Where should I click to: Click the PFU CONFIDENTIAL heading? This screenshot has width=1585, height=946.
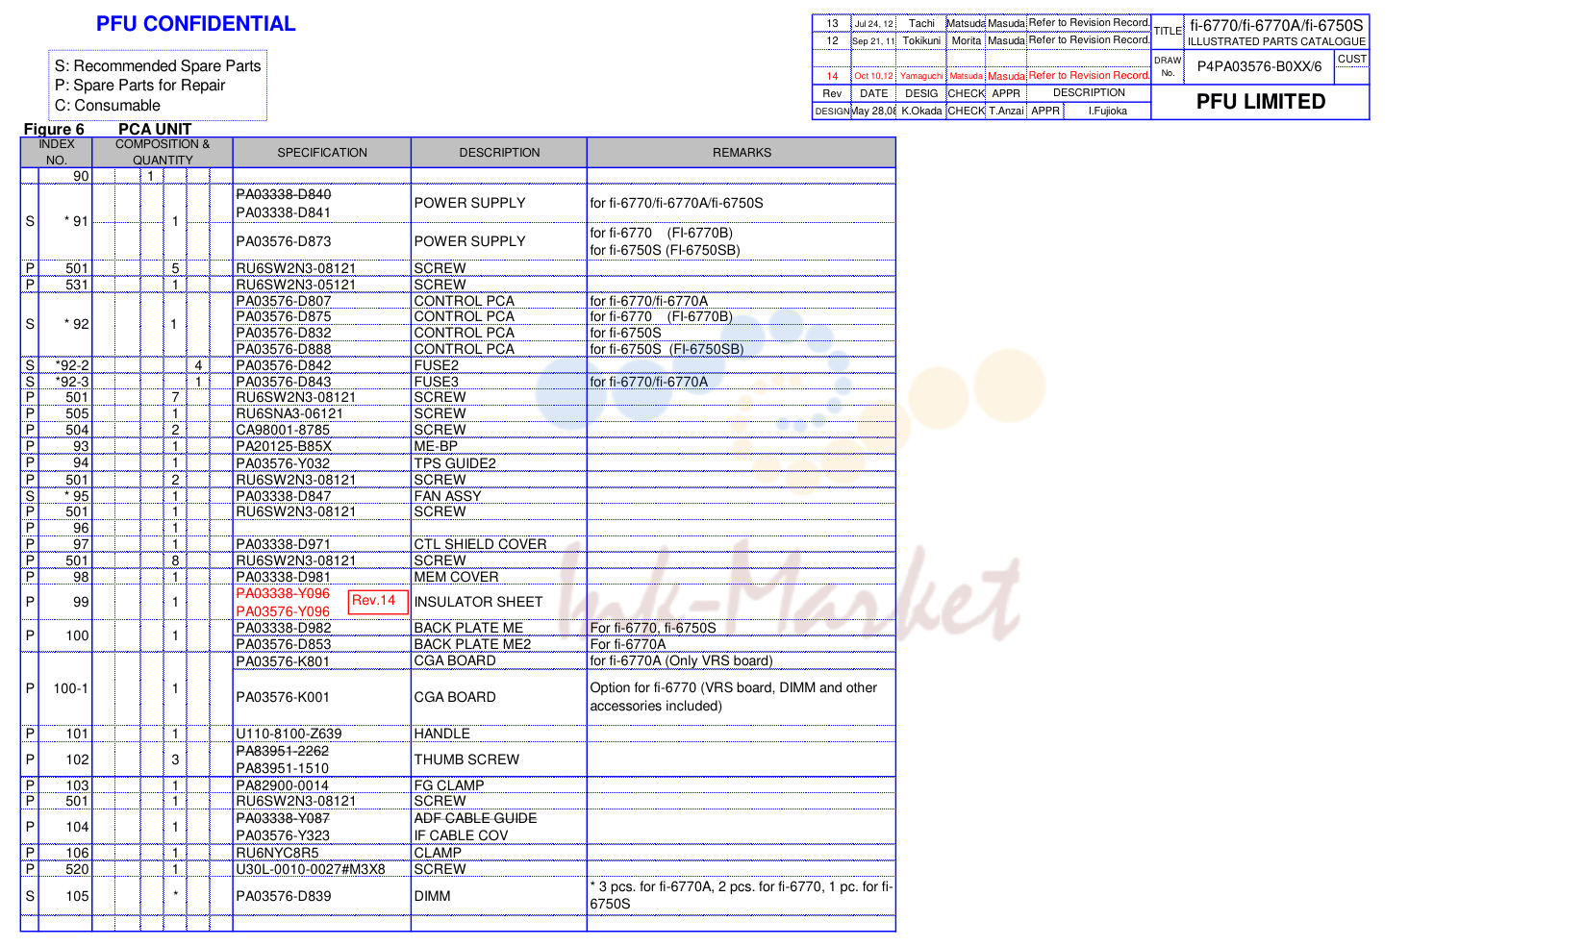click(196, 24)
